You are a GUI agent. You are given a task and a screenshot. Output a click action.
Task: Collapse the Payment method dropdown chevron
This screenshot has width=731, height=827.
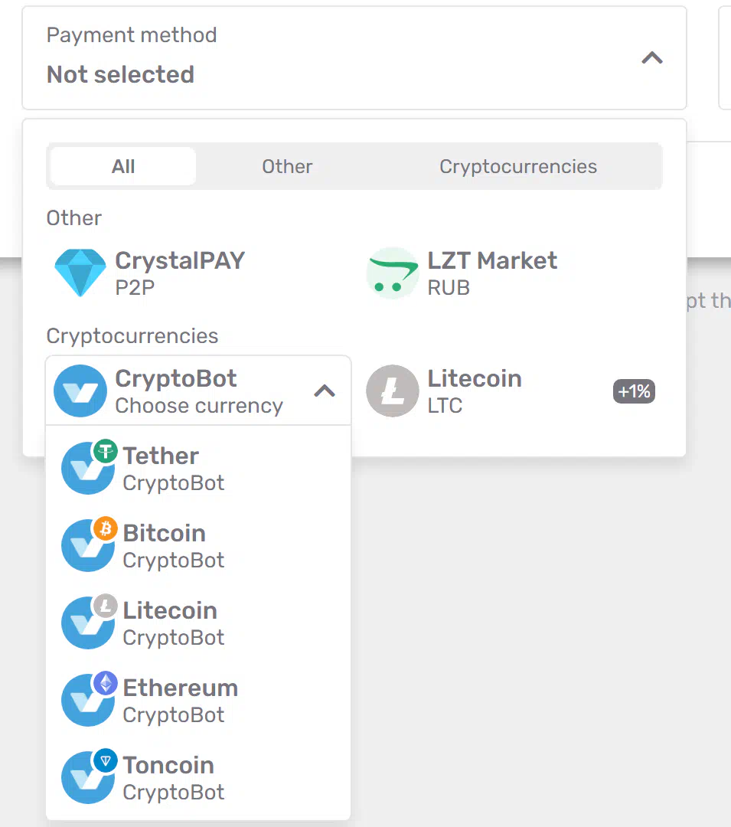pyautogui.click(x=652, y=57)
